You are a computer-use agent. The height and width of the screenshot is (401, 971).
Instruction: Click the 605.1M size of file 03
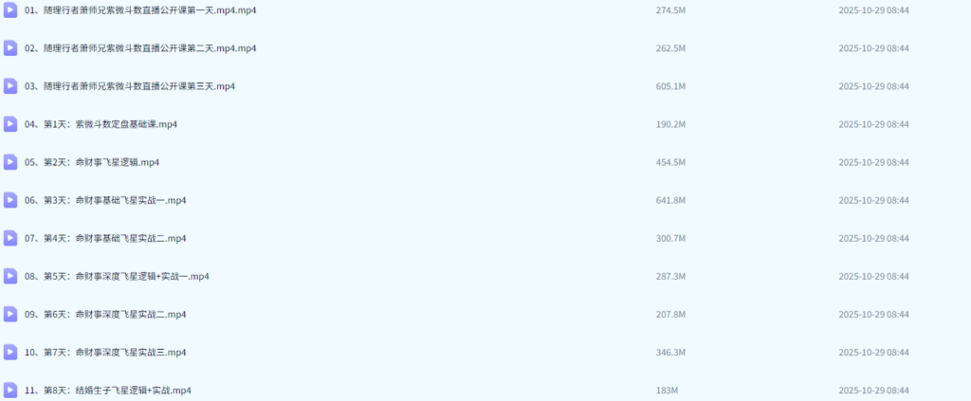tap(670, 86)
